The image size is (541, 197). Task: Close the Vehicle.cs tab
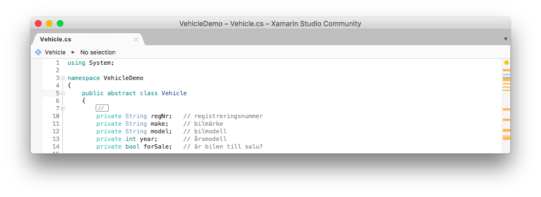point(136,40)
